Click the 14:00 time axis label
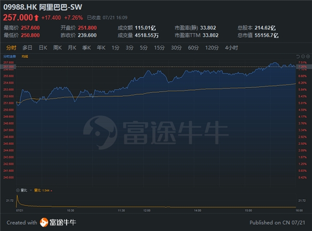 [x=198, y=211]
